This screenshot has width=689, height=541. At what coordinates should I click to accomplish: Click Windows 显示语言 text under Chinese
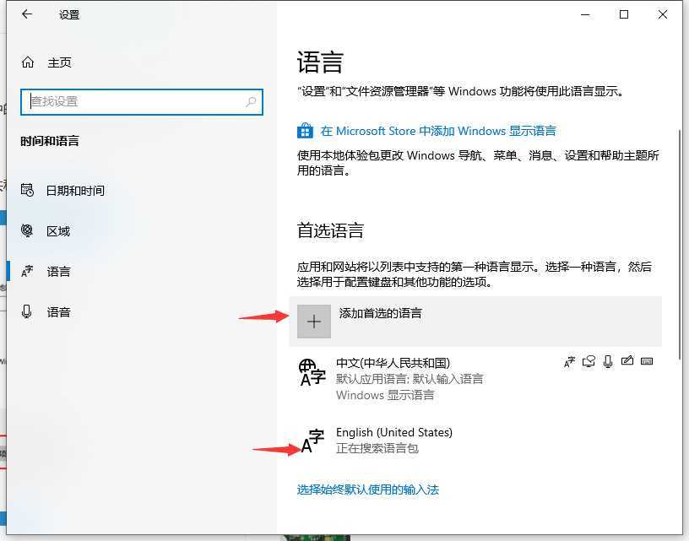(385, 395)
